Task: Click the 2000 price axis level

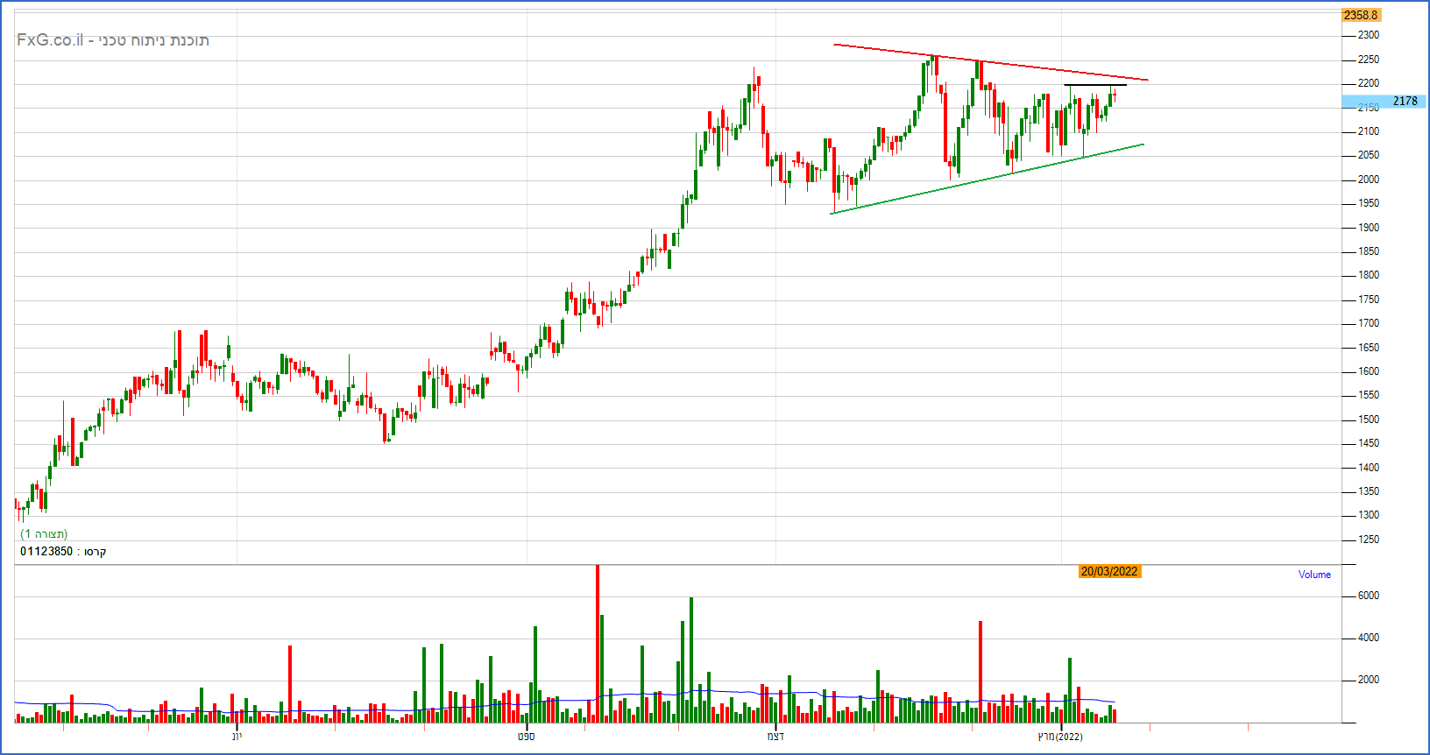Action: tap(1368, 180)
